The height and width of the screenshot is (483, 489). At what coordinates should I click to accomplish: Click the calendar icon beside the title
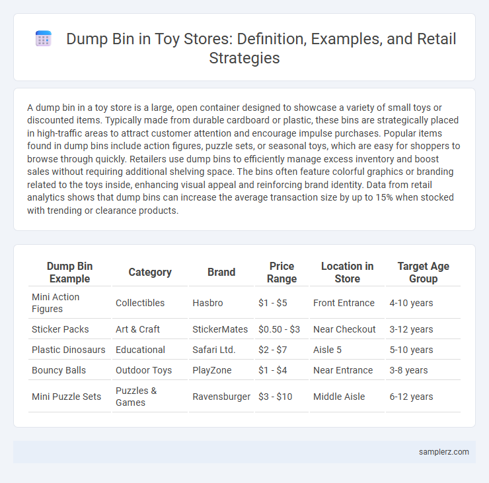pos(44,39)
